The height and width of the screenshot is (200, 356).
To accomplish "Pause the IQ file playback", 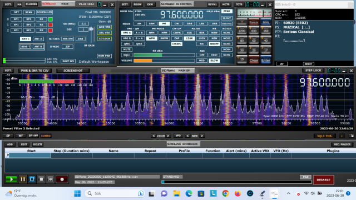I will click(x=23, y=179).
